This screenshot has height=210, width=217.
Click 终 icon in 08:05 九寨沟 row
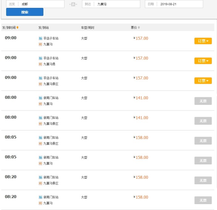pos(41,163)
